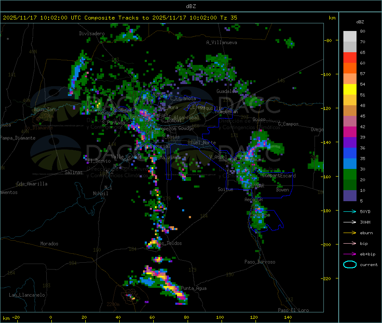
Task: Click the light blue dBZ scale swatch
Action: pyautogui.click(x=350, y=164)
